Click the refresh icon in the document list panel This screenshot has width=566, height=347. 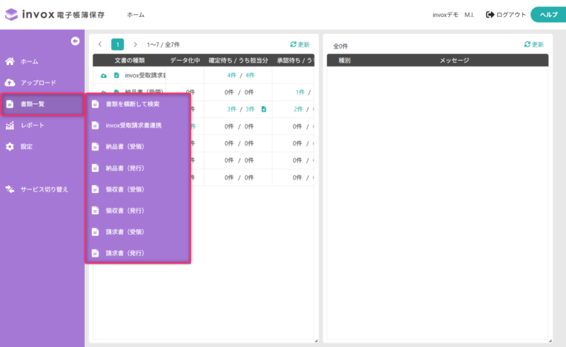[293, 44]
